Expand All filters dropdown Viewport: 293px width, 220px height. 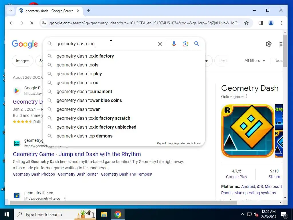click(255, 61)
